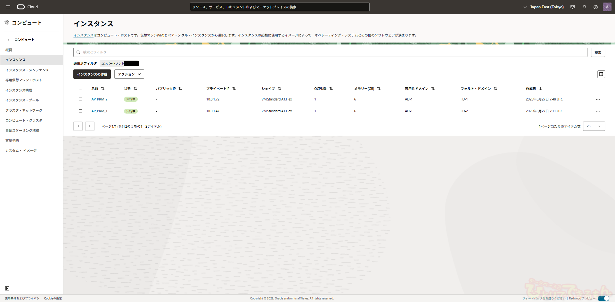Click the help question mark icon
The image size is (615, 302).
pyautogui.click(x=595, y=7)
